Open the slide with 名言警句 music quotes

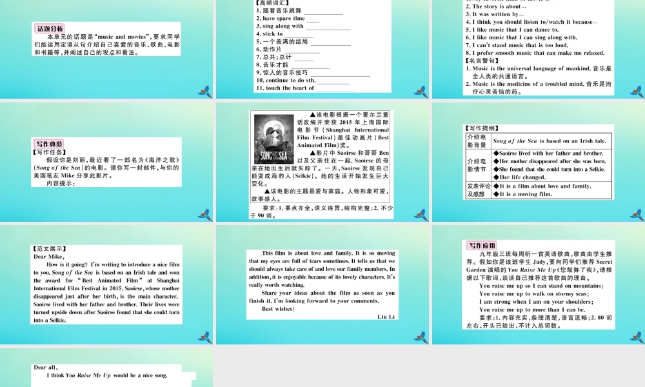[x=539, y=49]
